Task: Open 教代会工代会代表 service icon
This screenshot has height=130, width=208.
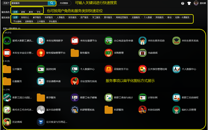Action: tap(7, 110)
